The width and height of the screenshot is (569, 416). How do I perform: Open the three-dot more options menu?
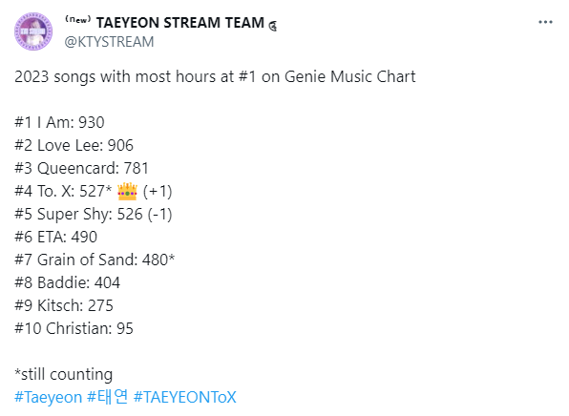coord(545,23)
